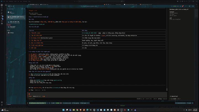
Task: Open the Help menu in VS Code
Action: [29, 1]
